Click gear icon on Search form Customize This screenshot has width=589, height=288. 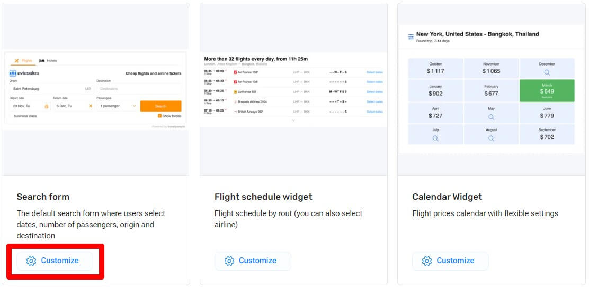[31, 261]
